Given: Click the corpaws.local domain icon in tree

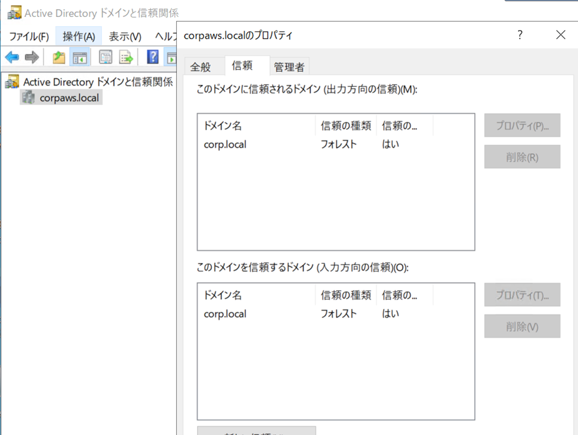Looking at the screenshot, I should (29, 98).
